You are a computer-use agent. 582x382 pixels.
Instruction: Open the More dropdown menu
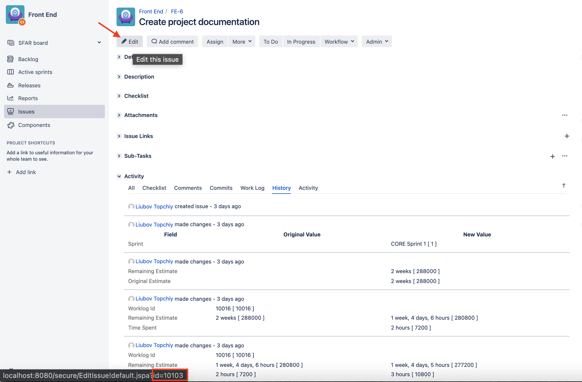(241, 42)
